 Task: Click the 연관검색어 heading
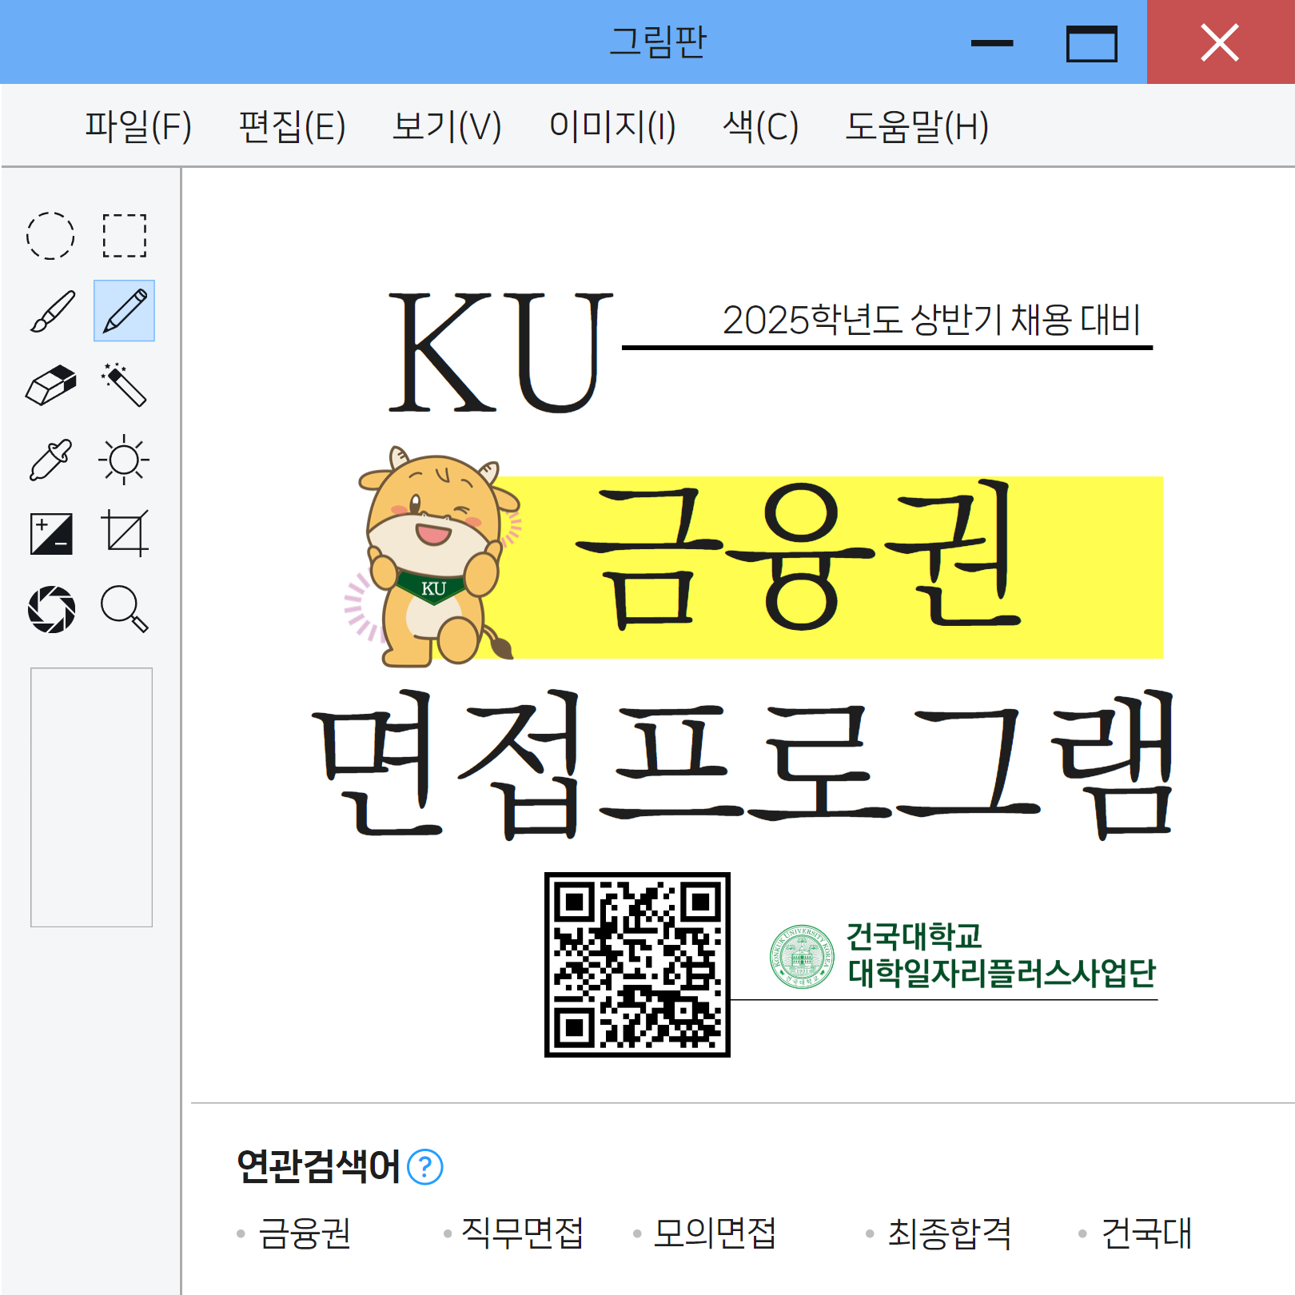point(318,1167)
